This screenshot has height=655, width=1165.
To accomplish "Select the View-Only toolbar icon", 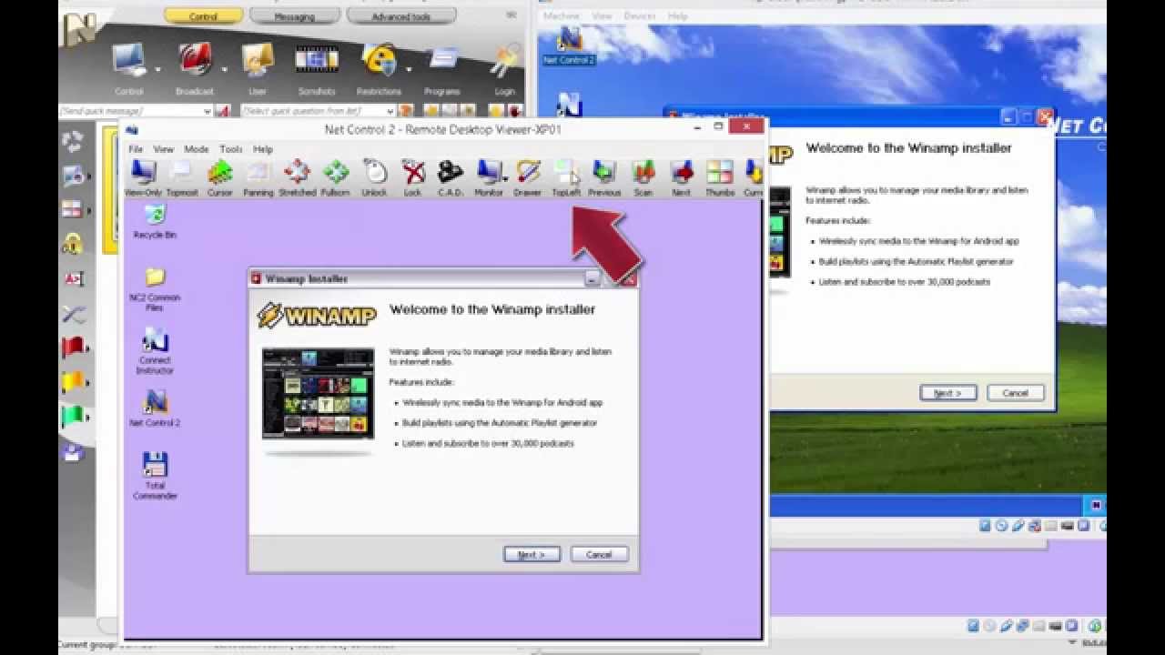I will tap(141, 177).
